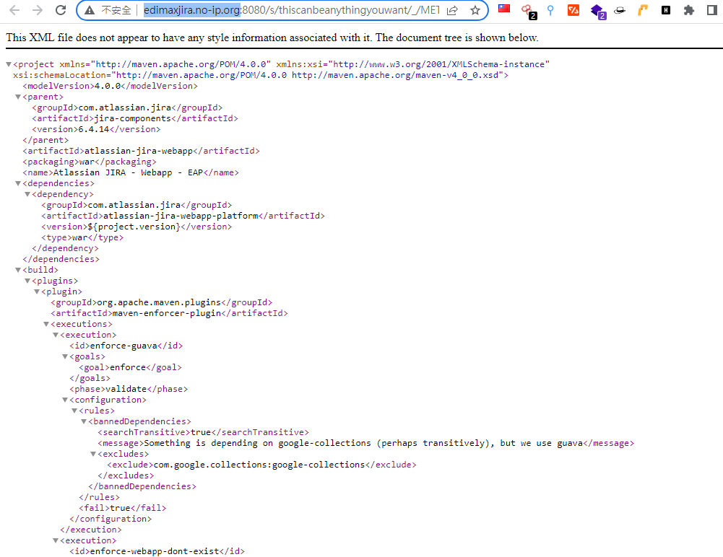
Task: Click the modelVersion 4.0.0 line
Action: point(111,86)
